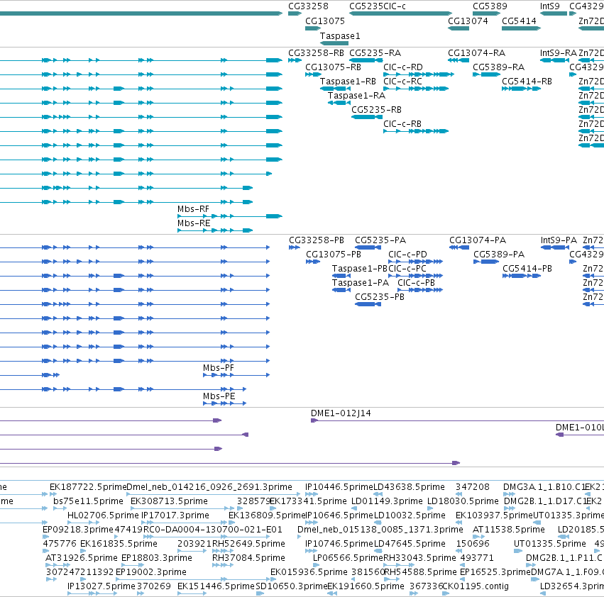The image size is (604, 597).
Task: Click the Taspase1-RA transcript label
Action: pos(356,96)
